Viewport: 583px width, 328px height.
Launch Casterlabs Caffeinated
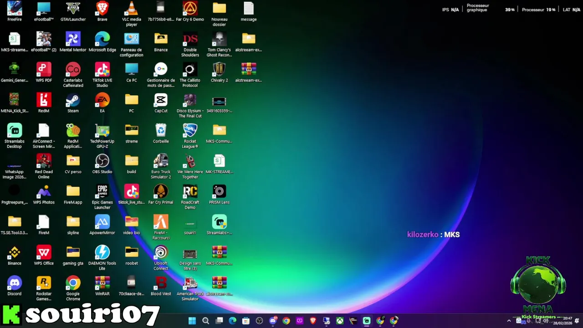(73, 75)
